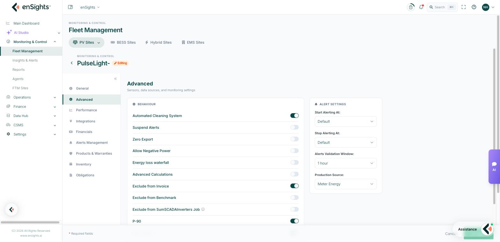Disable Automated Cleaning System toggle

[x=294, y=115]
